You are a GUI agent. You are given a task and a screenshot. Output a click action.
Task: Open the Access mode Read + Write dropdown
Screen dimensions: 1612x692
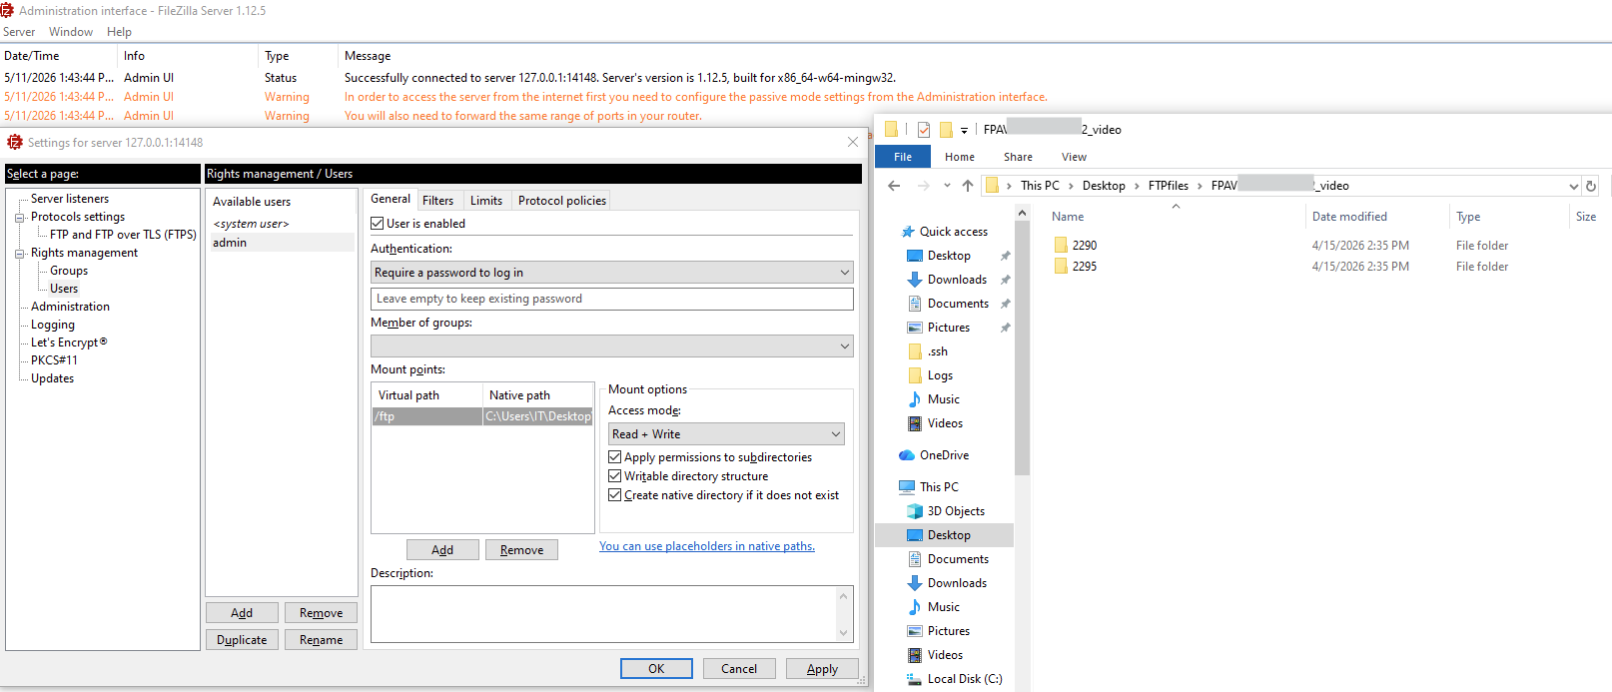(726, 434)
